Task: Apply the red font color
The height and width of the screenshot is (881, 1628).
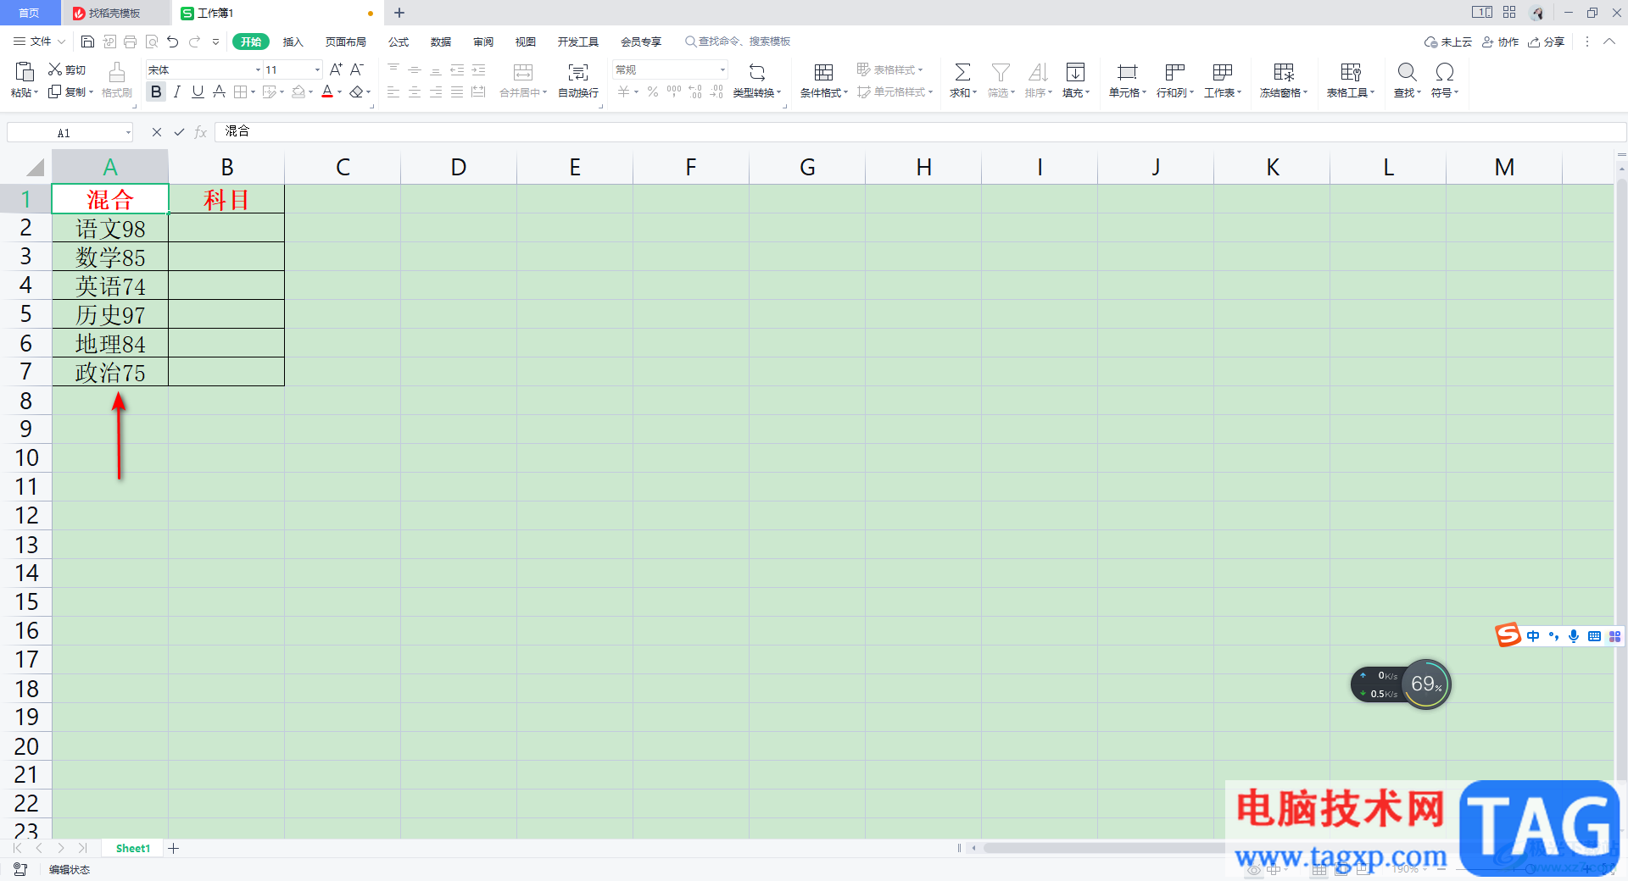Action: (x=327, y=91)
